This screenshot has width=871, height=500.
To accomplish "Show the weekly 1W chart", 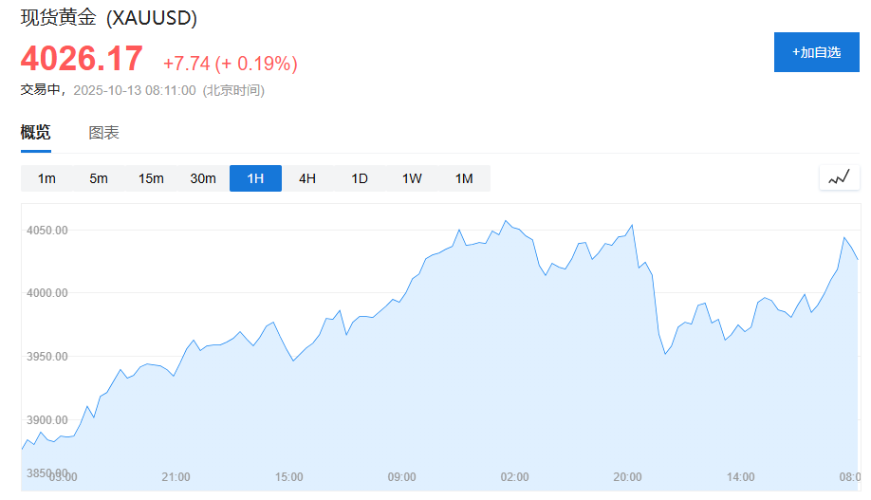I will (x=412, y=178).
